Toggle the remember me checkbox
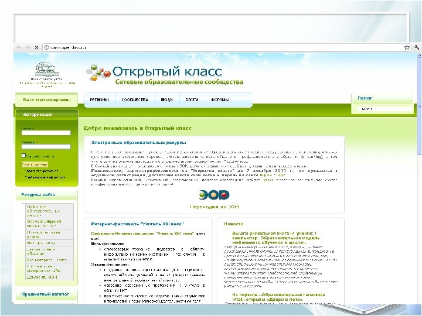The width and height of the screenshot is (422, 316). coord(23,155)
